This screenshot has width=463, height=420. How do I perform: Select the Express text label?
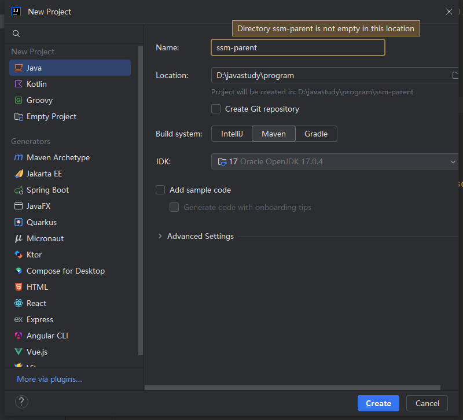[x=40, y=320]
